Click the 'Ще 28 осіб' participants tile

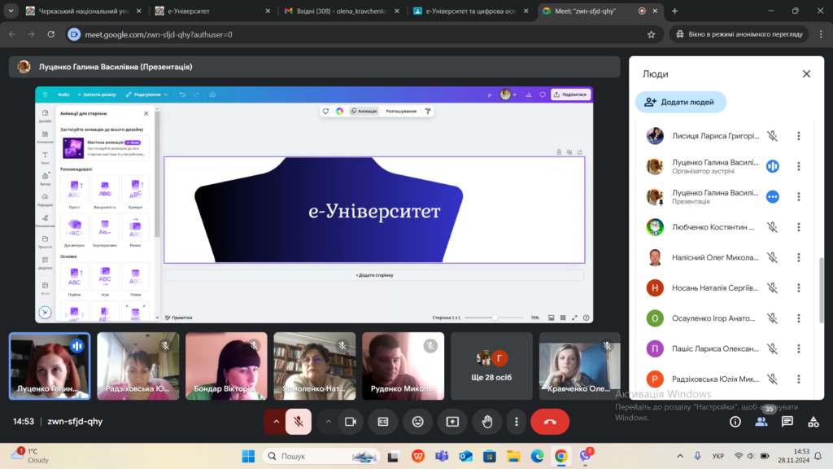491,364
